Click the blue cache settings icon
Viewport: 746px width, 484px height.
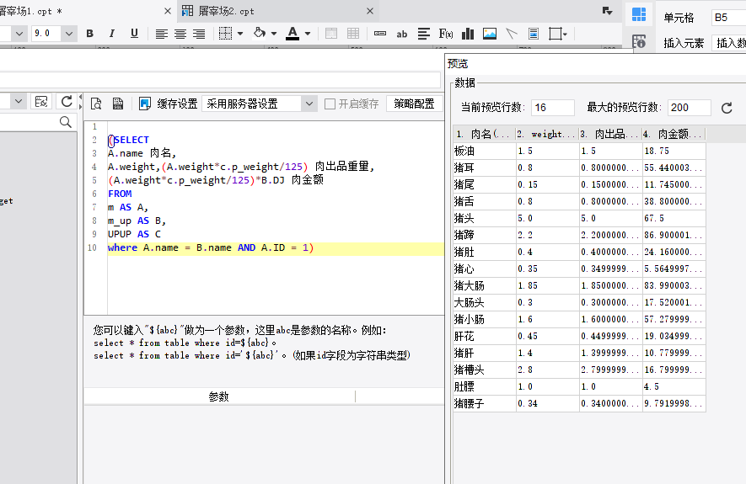pyautogui.click(x=145, y=104)
